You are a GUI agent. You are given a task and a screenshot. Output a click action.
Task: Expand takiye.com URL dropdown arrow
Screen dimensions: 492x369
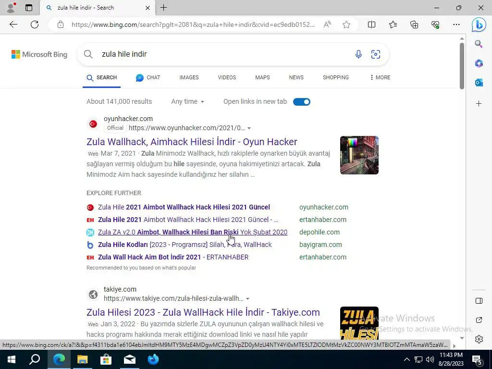click(248, 299)
